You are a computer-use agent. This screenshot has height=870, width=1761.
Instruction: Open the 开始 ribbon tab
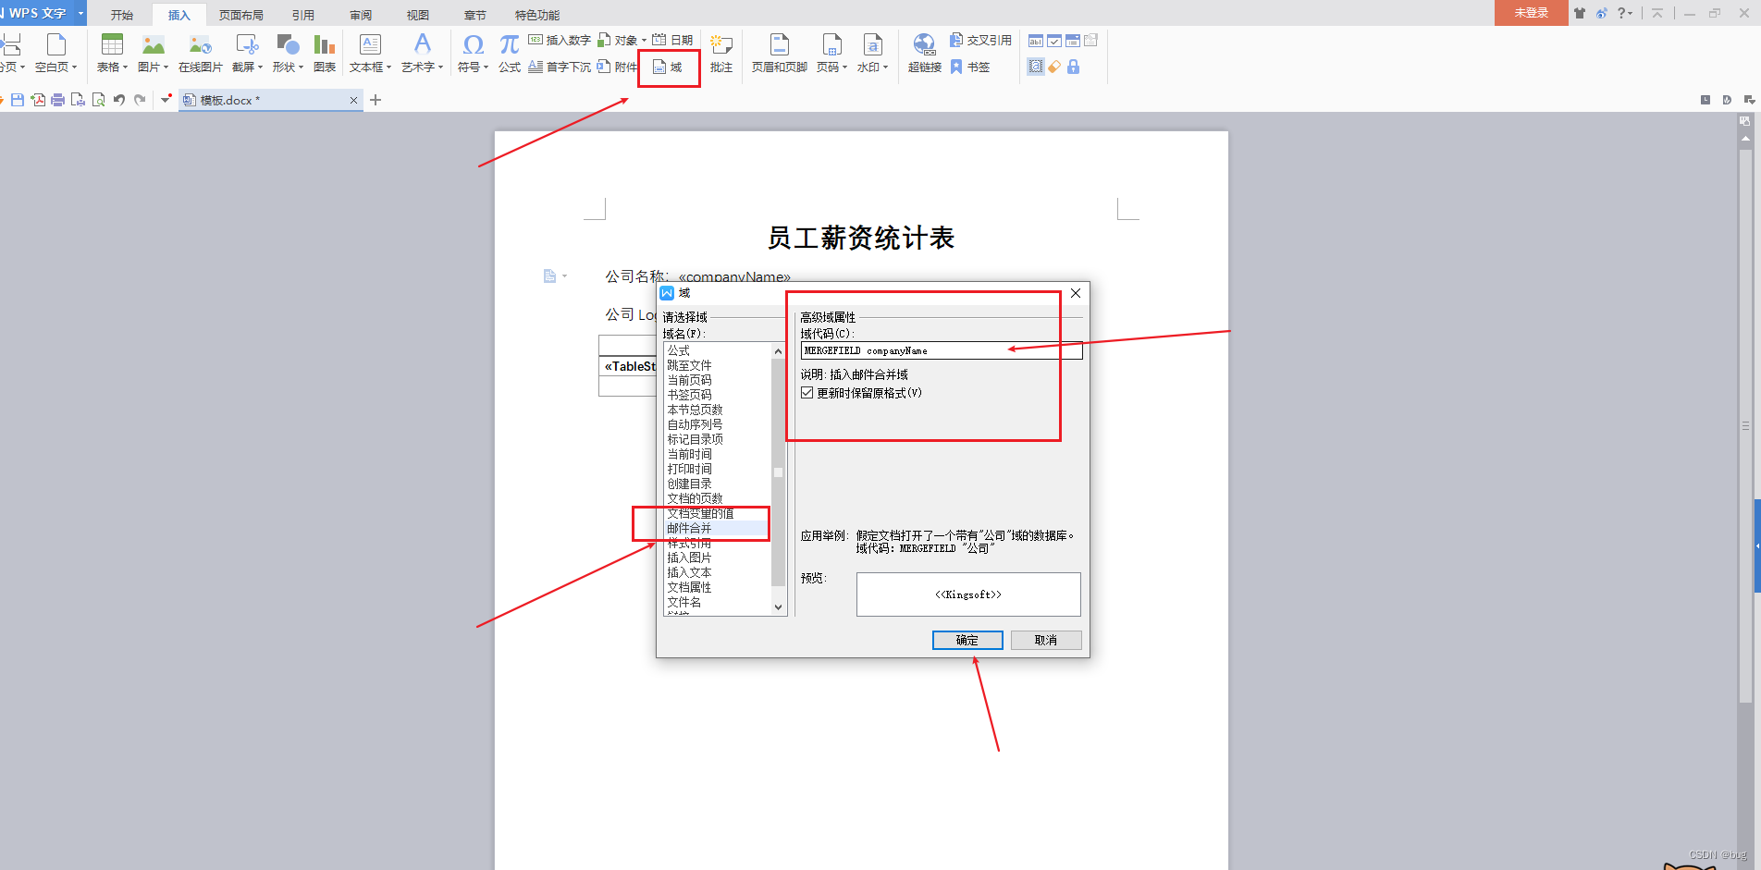coord(122,16)
